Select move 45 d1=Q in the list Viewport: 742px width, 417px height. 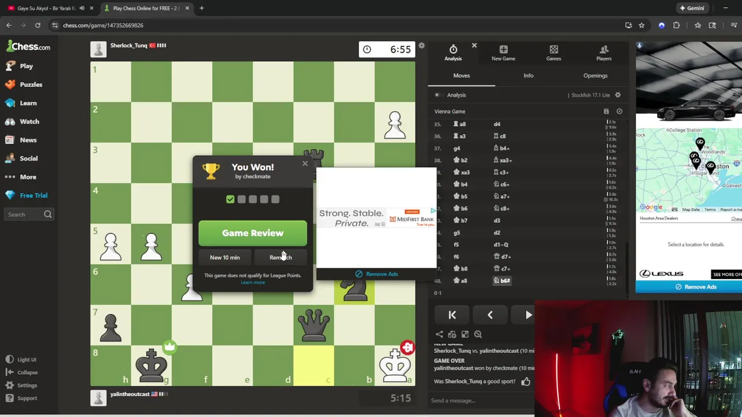coord(501,244)
